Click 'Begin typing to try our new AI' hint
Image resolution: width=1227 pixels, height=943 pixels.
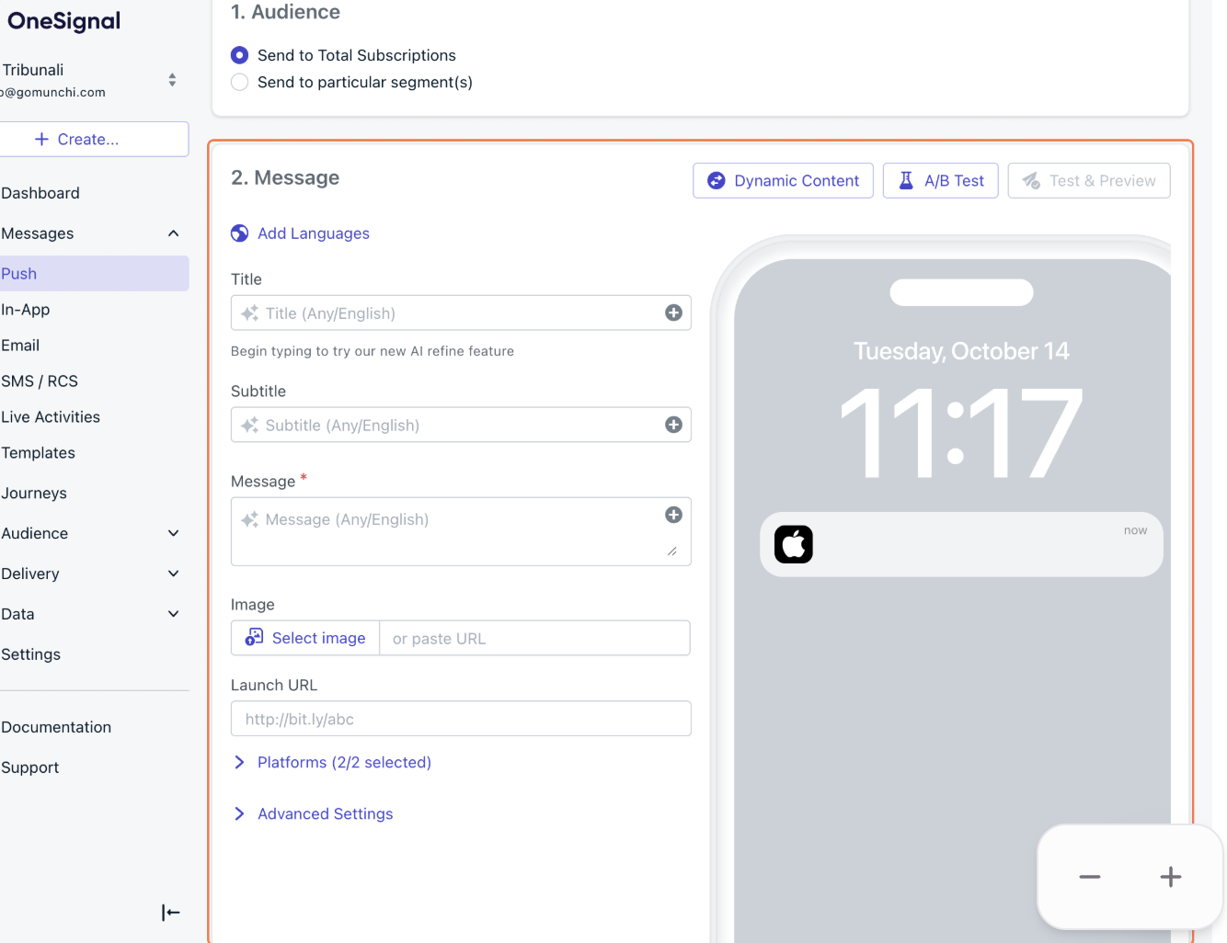pyautogui.click(x=373, y=351)
